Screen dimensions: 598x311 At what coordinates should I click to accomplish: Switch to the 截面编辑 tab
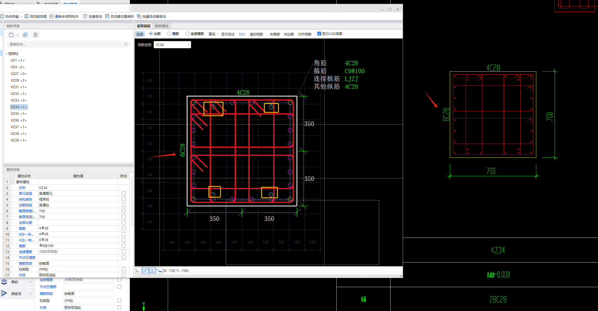(x=144, y=26)
